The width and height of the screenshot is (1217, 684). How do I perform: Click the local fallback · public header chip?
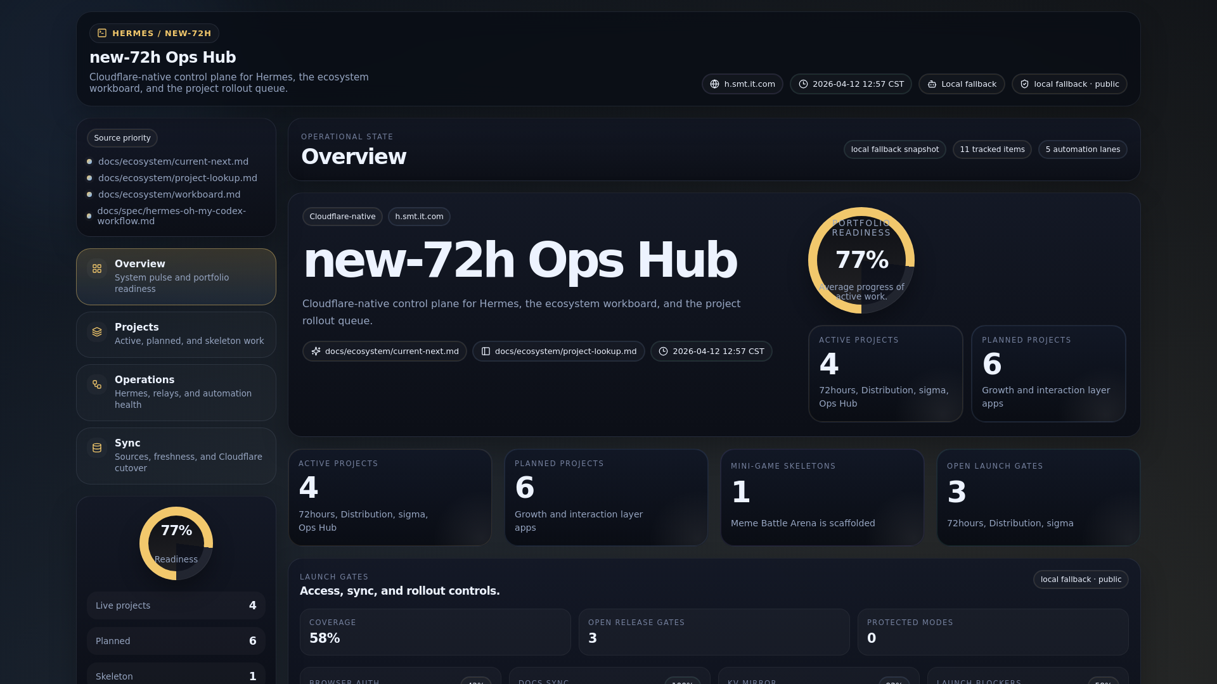[x=1069, y=84]
